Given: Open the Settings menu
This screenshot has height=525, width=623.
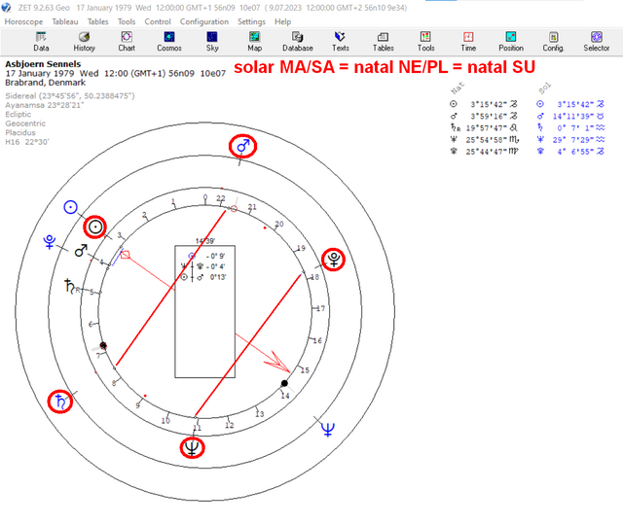Looking at the screenshot, I should click(x=251, y=21).
